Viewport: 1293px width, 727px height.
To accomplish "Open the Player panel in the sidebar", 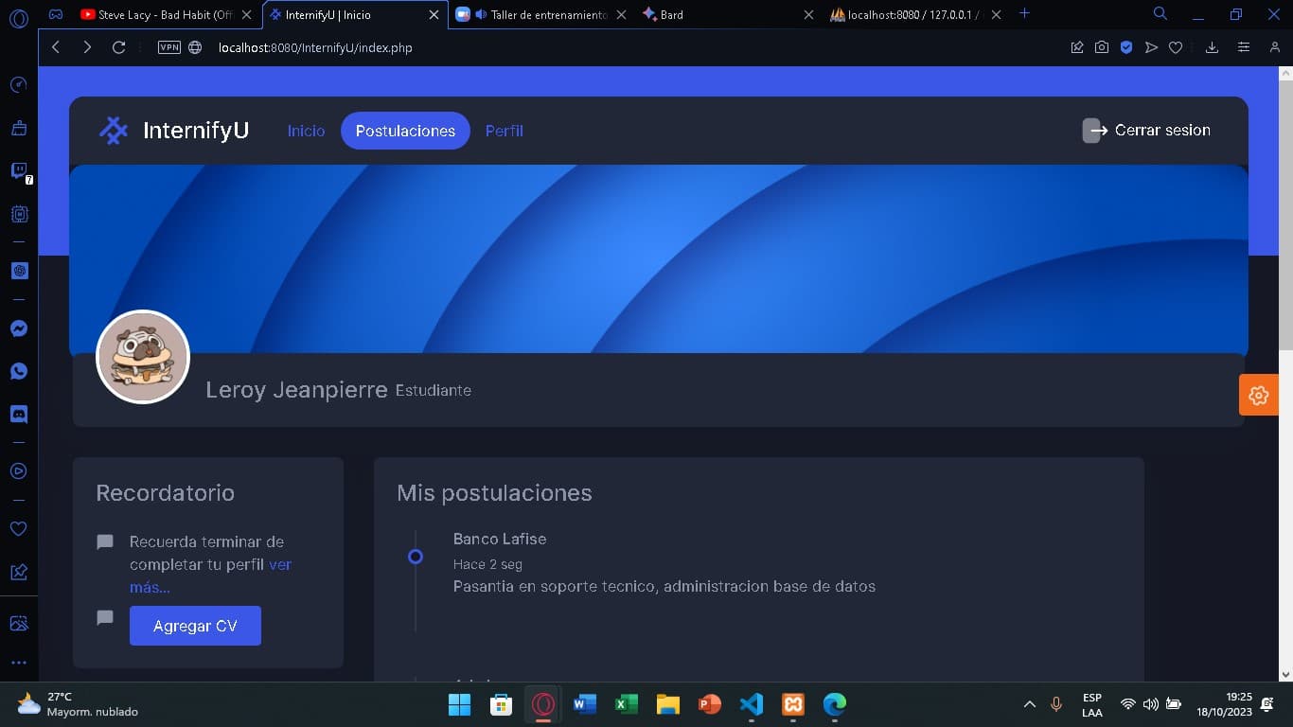I will [x=19, y=470].
